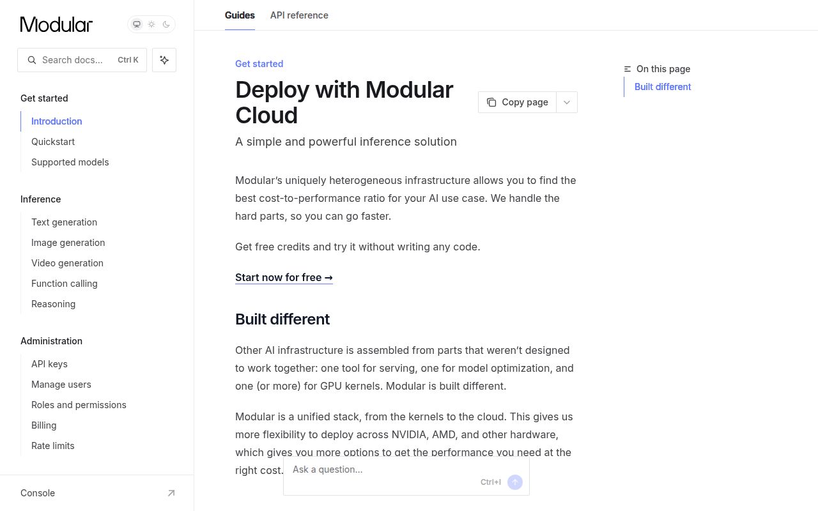Switch to the Guides tab
The image size is (818, 511).
[x=240, y=15]
